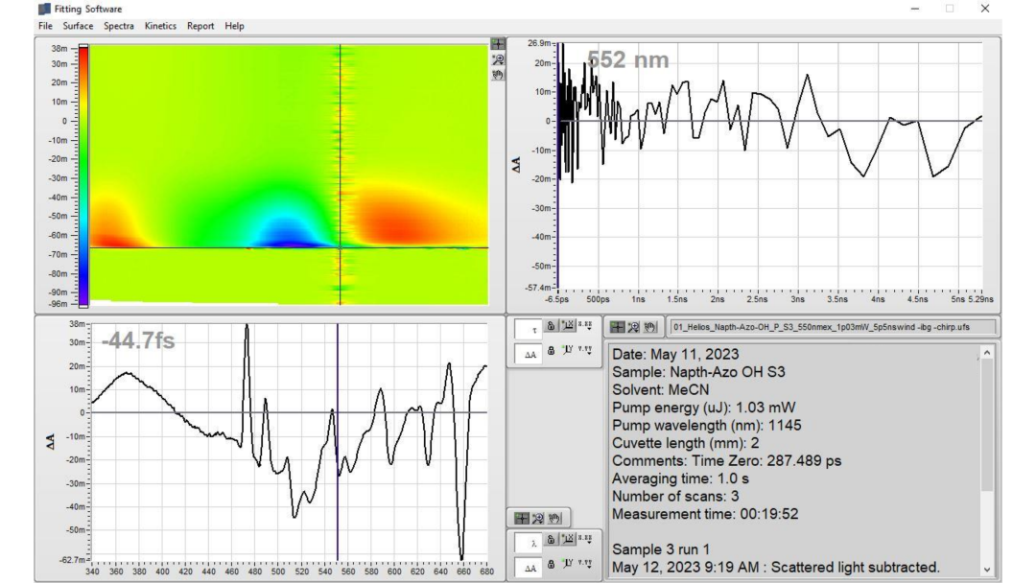Toggle the lock for the spectrum ΔA axis scale
This screenshot has width=1036, height=583.
pos(551,564)
